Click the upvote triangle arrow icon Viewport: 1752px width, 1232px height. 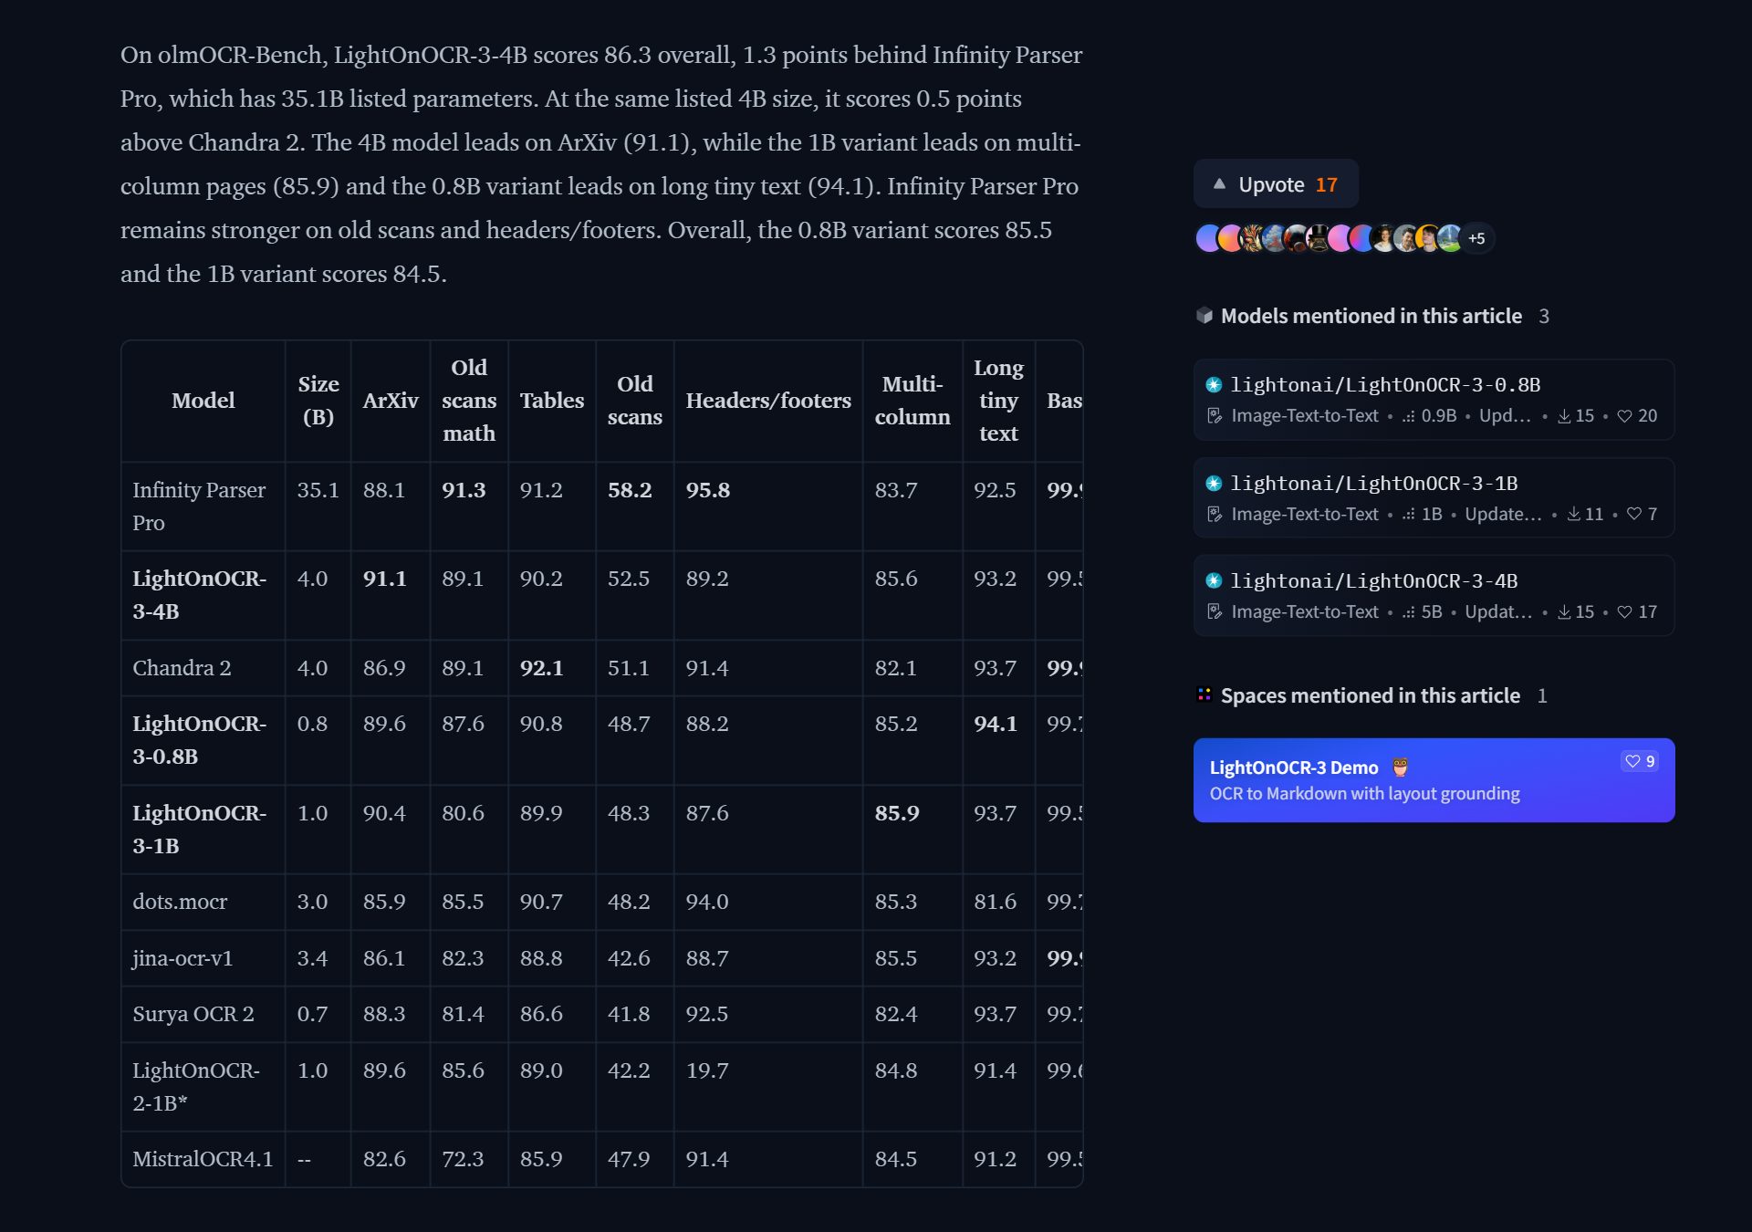point(1219,184)
